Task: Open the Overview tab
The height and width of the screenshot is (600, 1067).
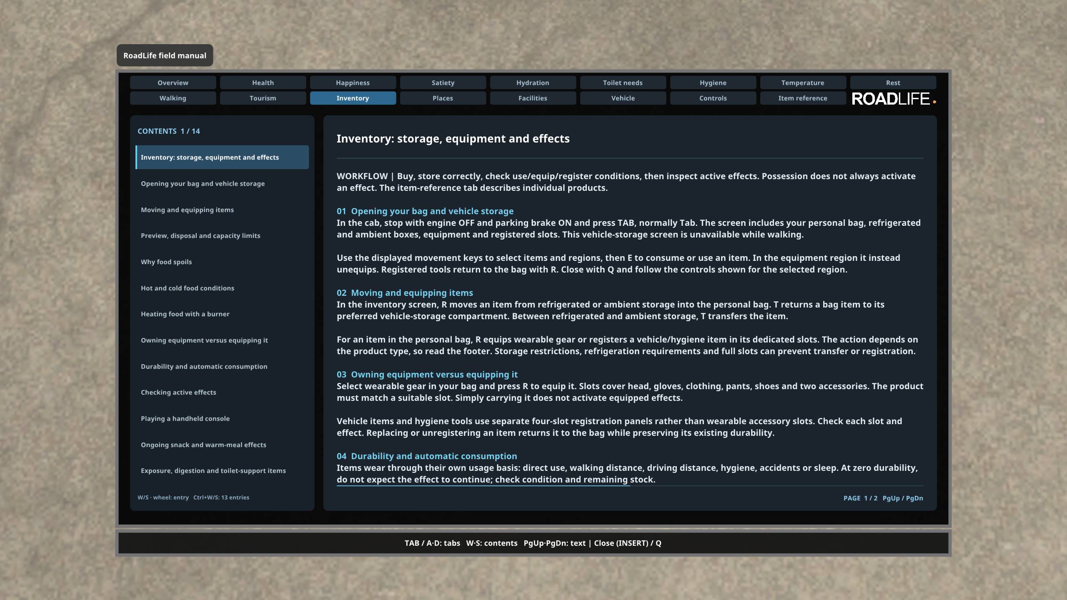Action: [x=173, y=82]
